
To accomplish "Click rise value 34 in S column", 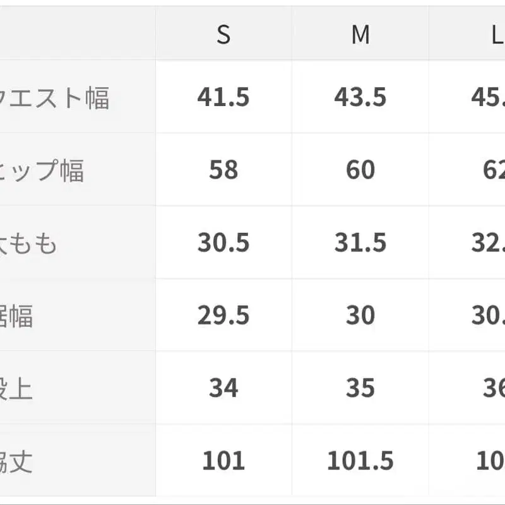I will (223, 388).
